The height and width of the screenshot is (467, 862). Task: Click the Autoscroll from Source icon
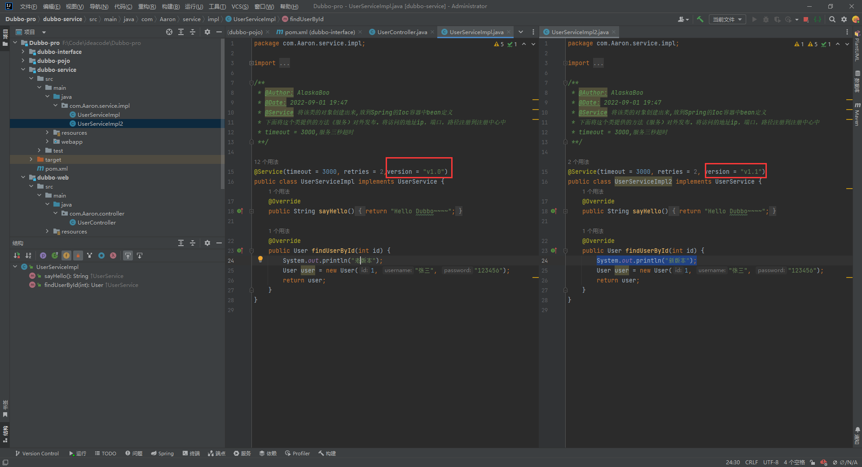pyautogui.click(x=140, y=256)
